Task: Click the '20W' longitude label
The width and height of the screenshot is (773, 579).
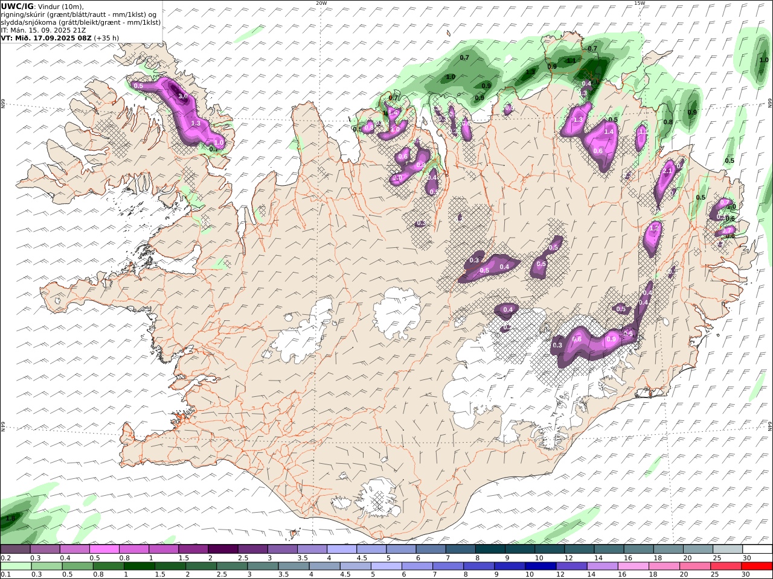Action: click(321, 3)
